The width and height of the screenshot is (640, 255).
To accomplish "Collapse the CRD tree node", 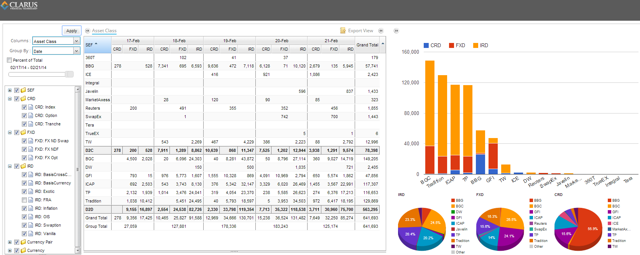I will pyautogui.click(x=10, y=99).
